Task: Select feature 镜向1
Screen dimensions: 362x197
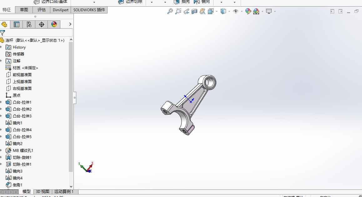Action: pos(14,123)
